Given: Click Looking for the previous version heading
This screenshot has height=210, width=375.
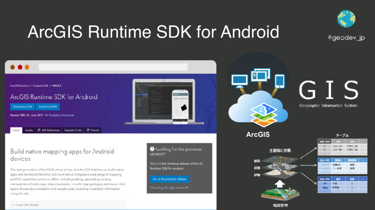Looking at the screenshot, I should click(176, 151).
